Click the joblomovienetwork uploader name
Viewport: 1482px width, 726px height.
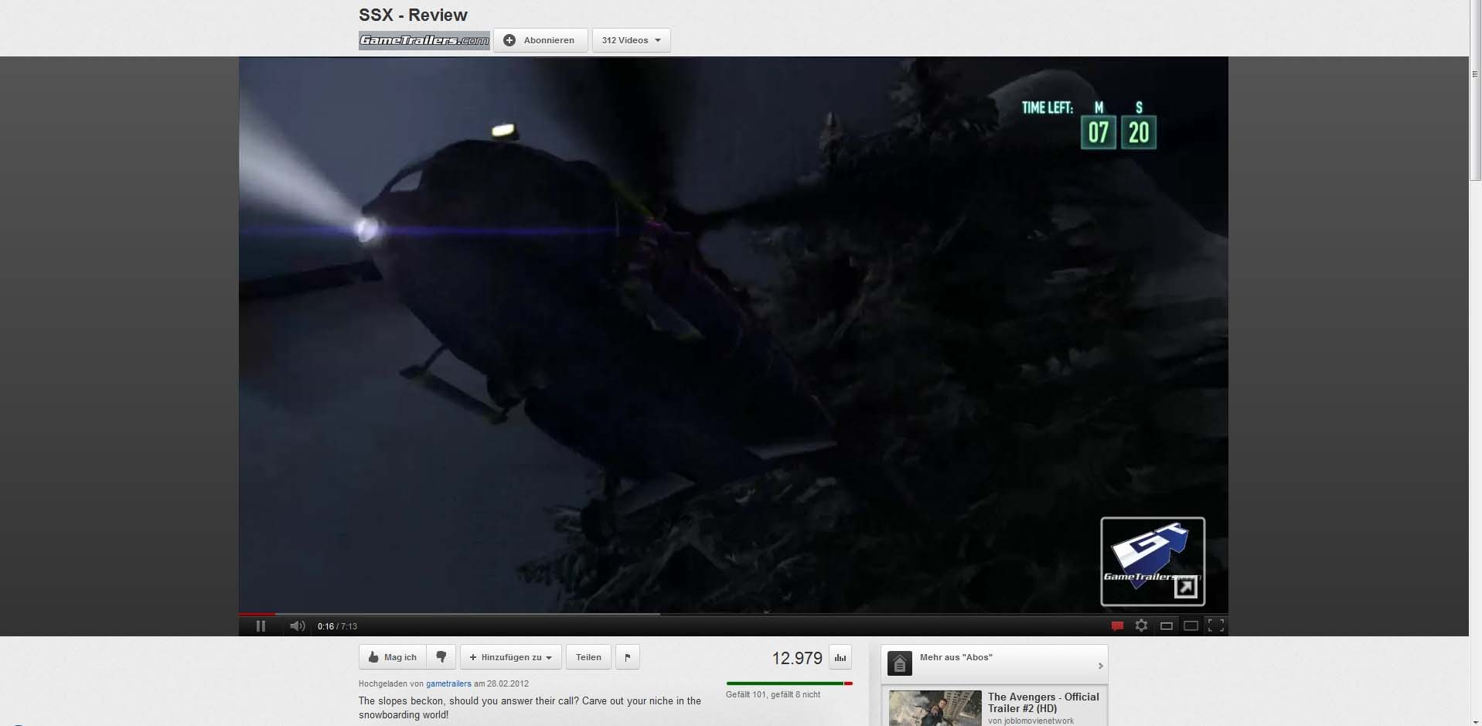click(x=1040, y=721)
